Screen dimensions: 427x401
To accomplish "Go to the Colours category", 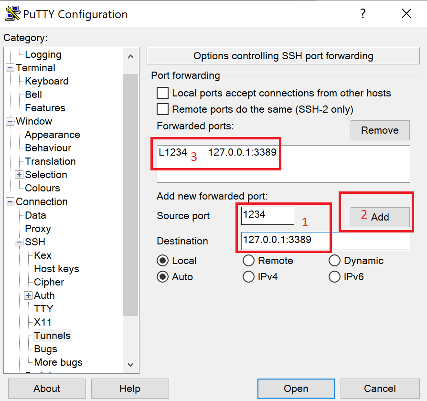I will point(42,188).
